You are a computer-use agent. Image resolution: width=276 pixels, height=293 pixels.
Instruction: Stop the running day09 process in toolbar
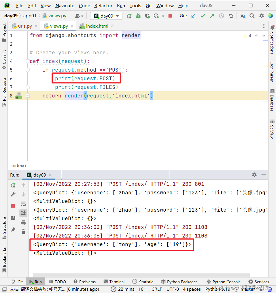click(170, 16)
